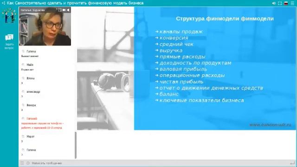Click the avatar icon next to Евгений
This screenshot has width=297, height=167.
[23, 118]
